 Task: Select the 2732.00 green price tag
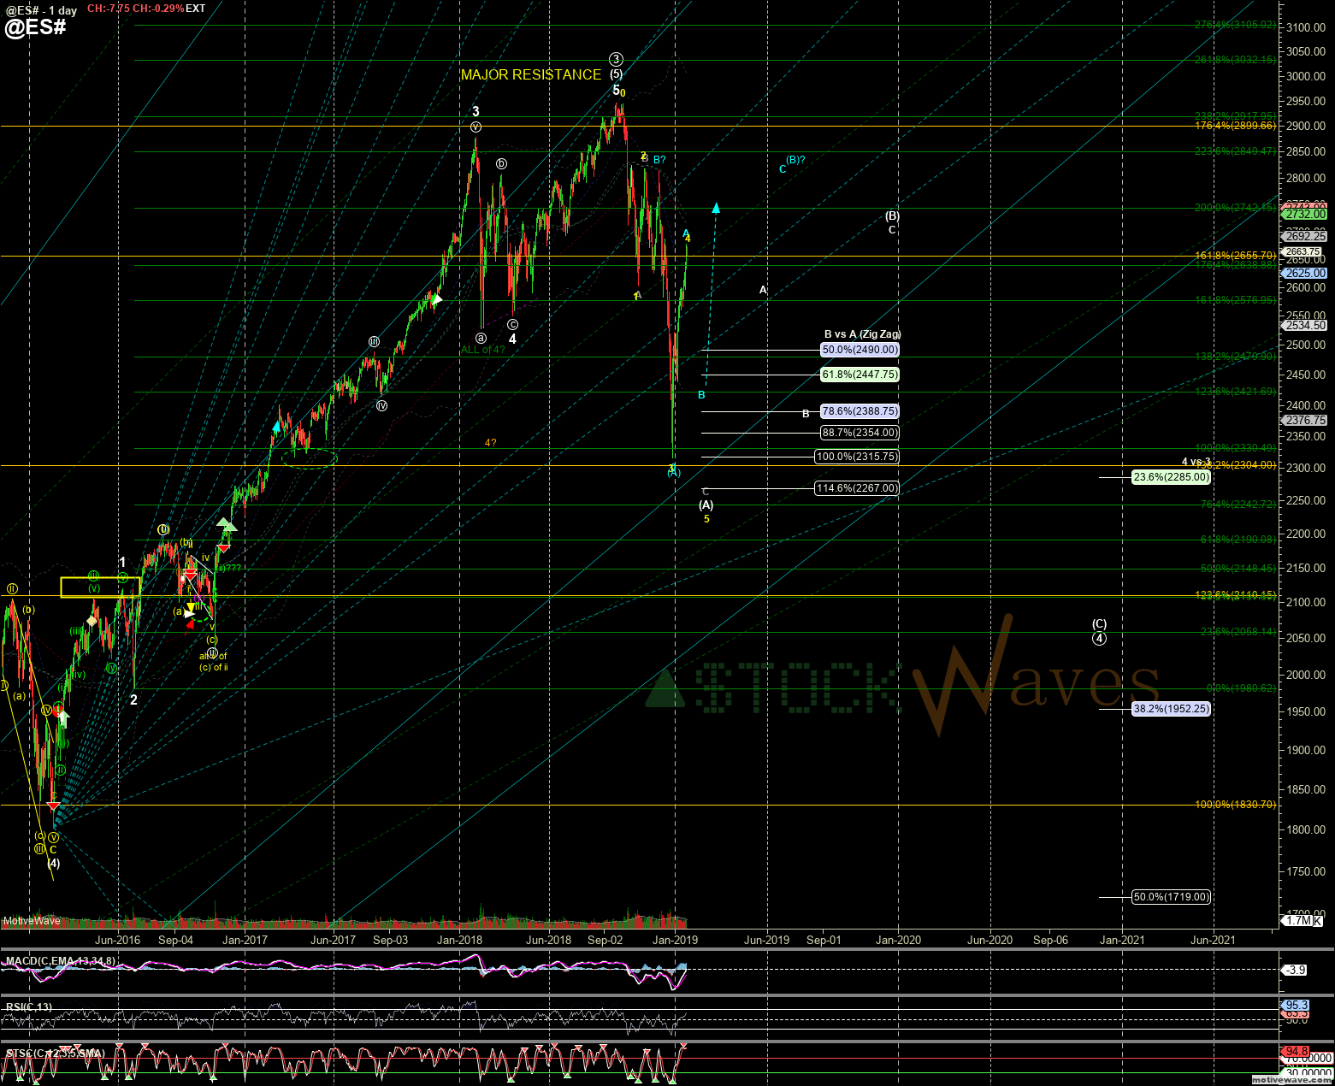[x=1303, y=215]
